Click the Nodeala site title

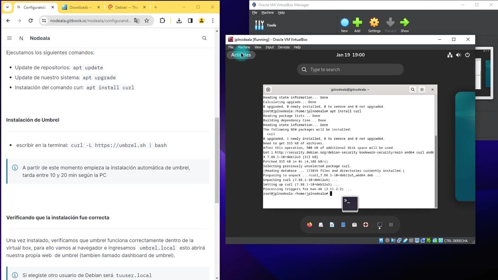click(x=40, y=38)
